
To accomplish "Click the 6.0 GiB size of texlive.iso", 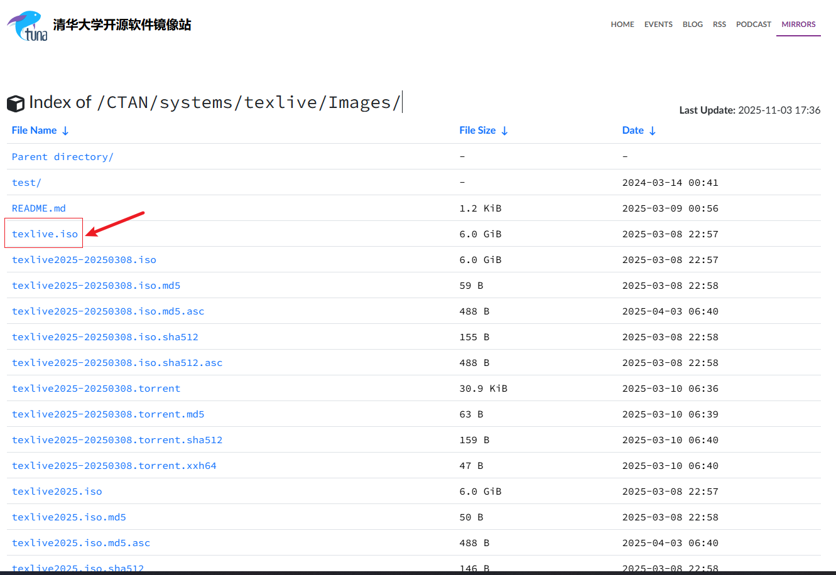I will tap(480, 234).
